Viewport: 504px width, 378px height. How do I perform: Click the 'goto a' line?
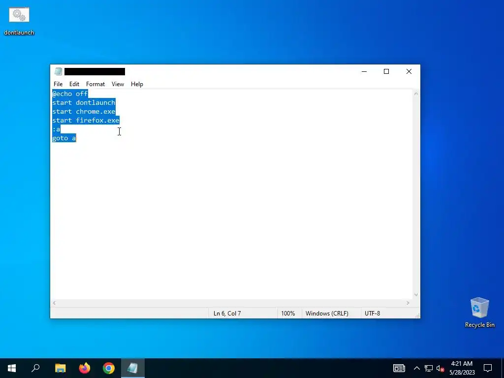click(x=64, y=138)
